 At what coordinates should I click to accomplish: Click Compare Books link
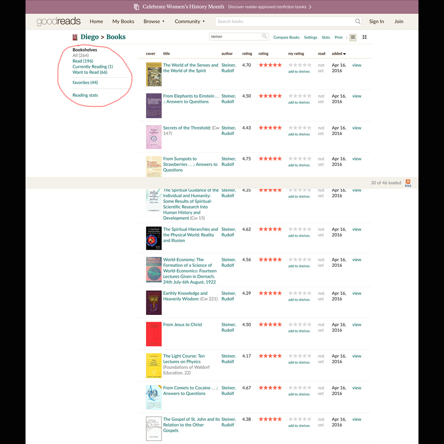pyautogui.click(x=286, y=37)
